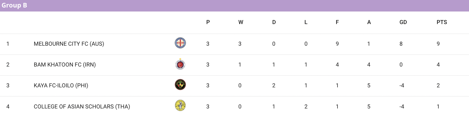Screen dimensions: 469x117
Task: Click the P (played) column header
Action: tap(208, 22)
